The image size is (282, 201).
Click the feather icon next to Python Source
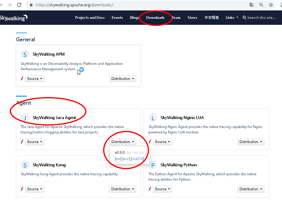pyautogui.click(x=149, y=189)
